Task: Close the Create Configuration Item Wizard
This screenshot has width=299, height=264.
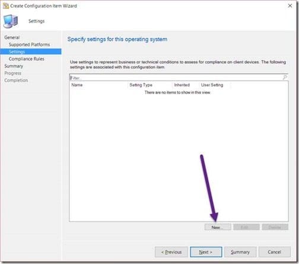Action: [x=290, y=6]
